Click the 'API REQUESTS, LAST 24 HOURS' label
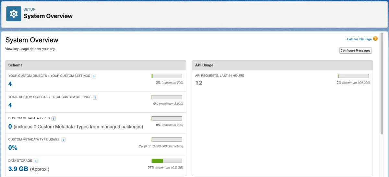The height and width of the screenshot is (177, 389). (x=219, y=76)
